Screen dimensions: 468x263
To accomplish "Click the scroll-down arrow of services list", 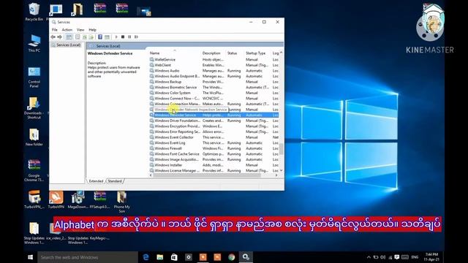I will point(281,170).
